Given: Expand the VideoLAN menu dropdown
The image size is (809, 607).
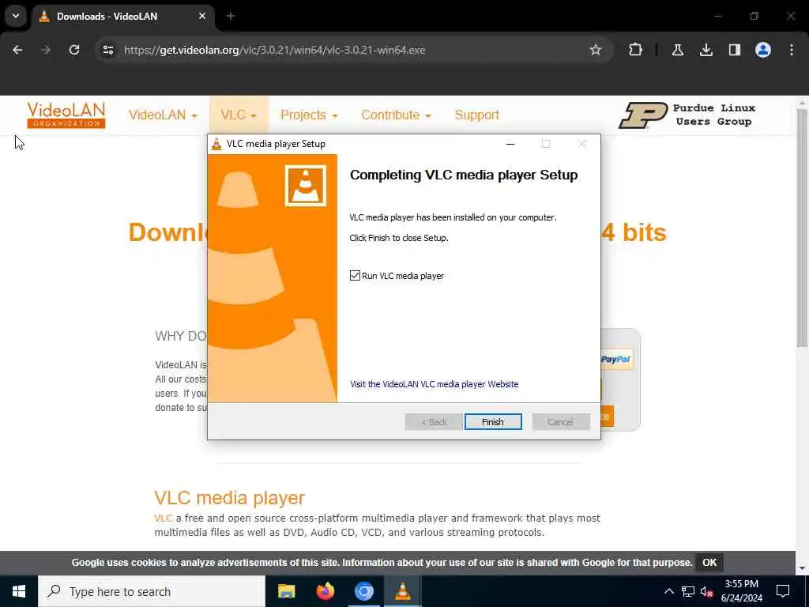Looking at the screenshot, I should point(163,115).
